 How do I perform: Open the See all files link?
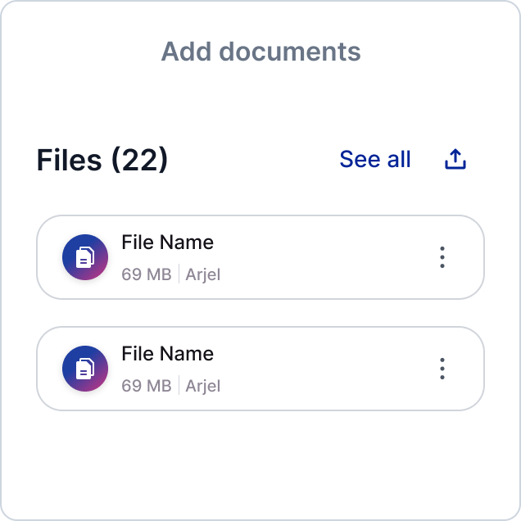(x=375, y=160)
